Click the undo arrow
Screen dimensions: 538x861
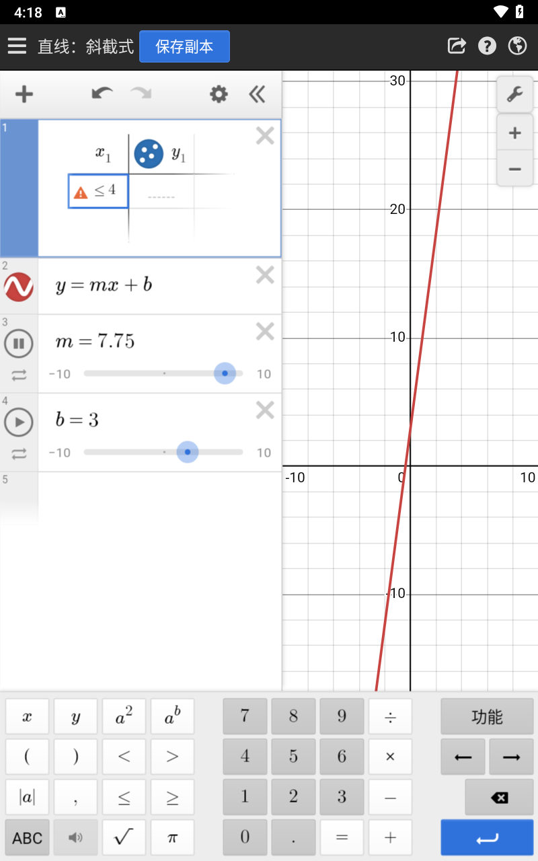(102, 93)
